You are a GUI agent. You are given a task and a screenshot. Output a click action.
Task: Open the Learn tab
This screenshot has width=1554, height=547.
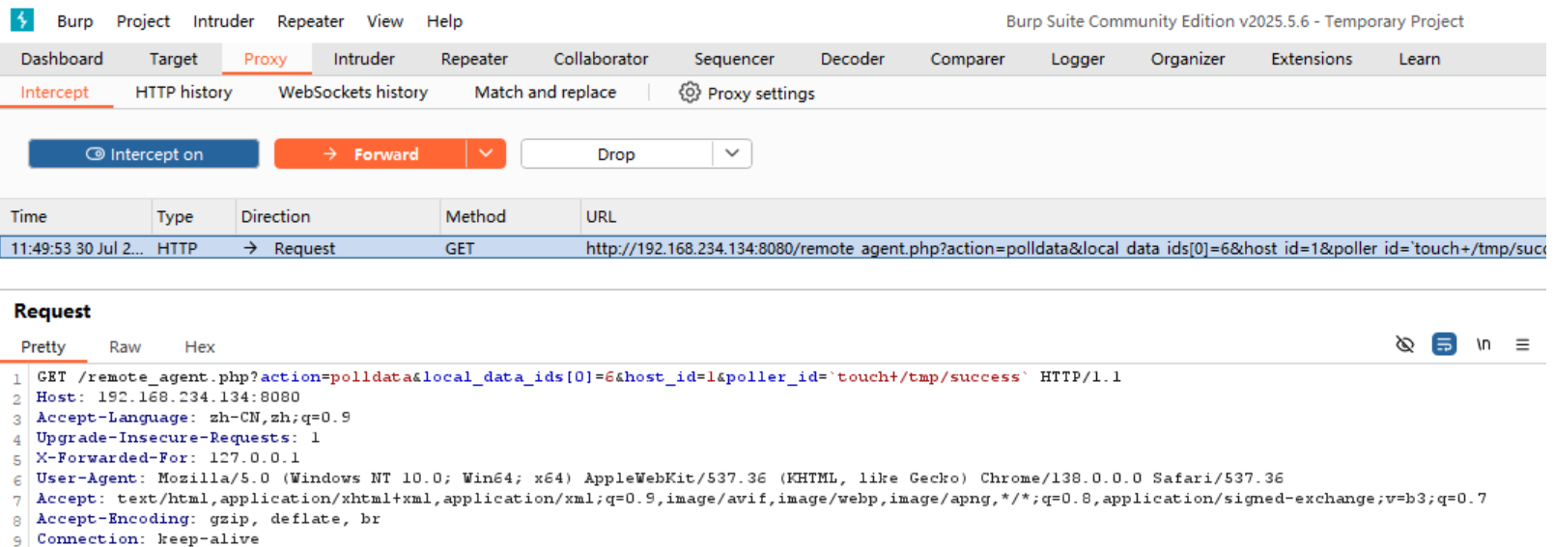(x=1419, y=59)
